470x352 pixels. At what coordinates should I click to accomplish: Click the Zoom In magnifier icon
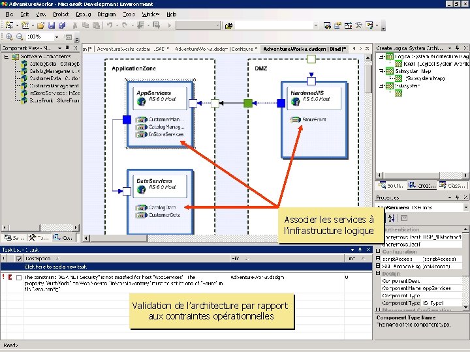click(9, 37)
